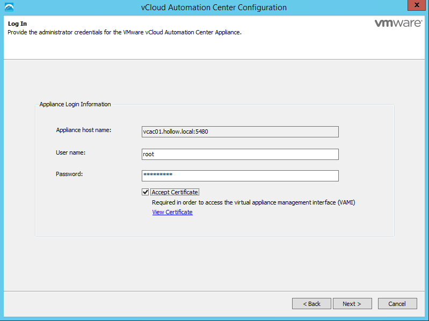Click the VAMI requirement description text
429x321 pixels.
click(x=253, y=202)
